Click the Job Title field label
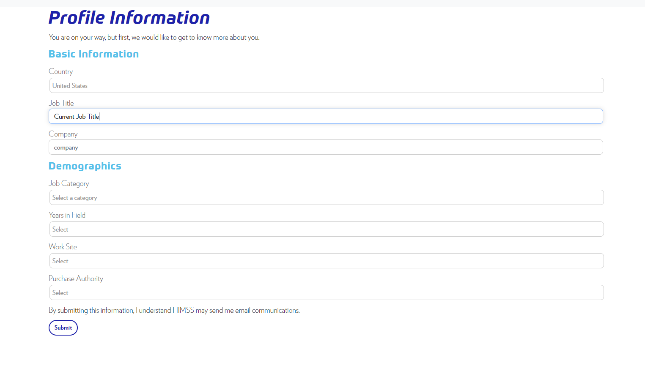Viewport: 645px width, 385px height. pyautogui.click(x=61, y=103)
